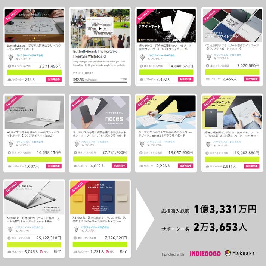Open ButterflyBoard: The Portable Freestyle Whiteboard title

[x=95, y=54]
